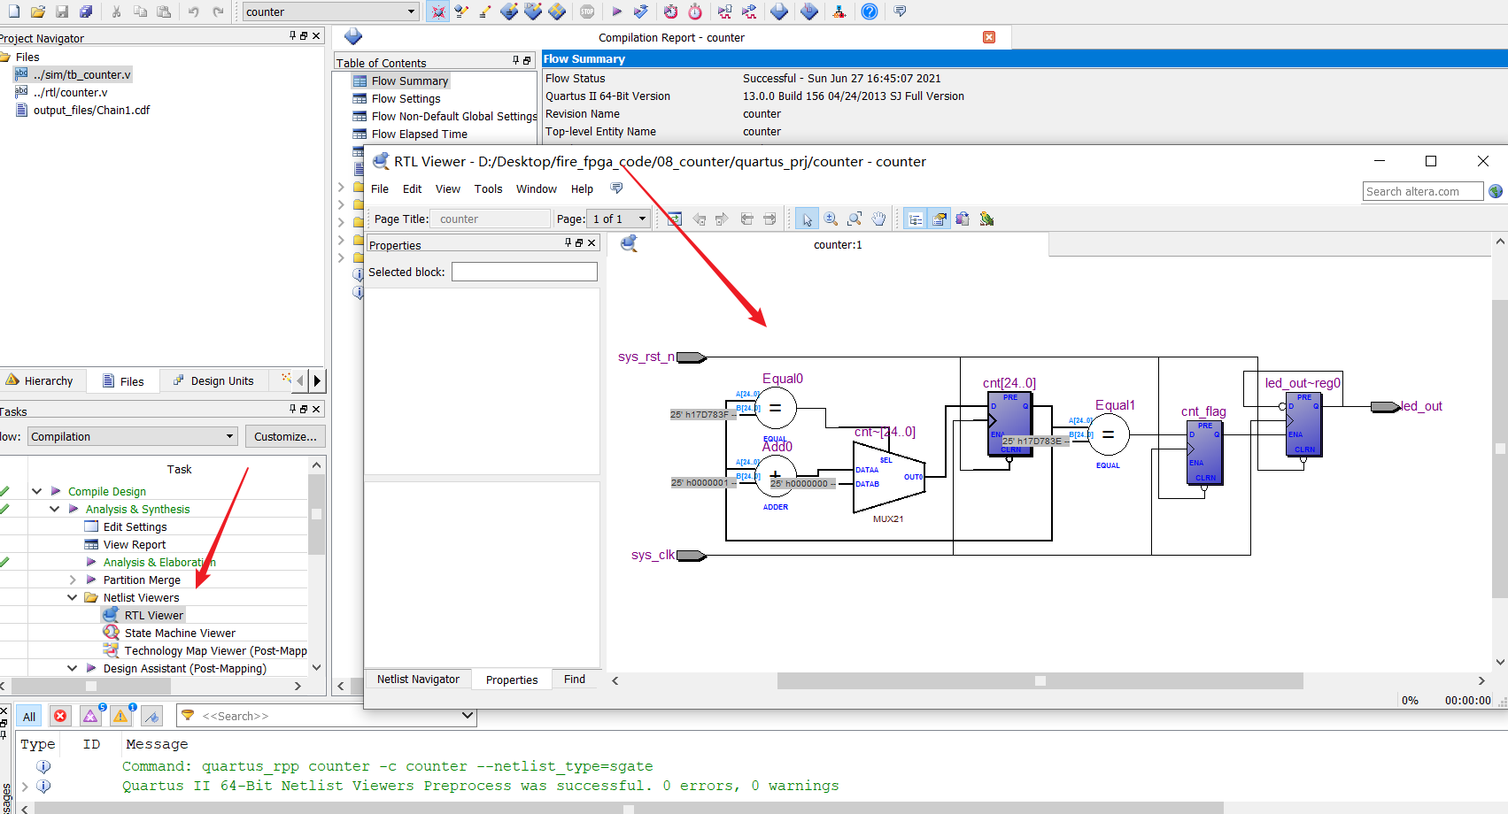Click the Open folder icon in main toolbar

38,12
